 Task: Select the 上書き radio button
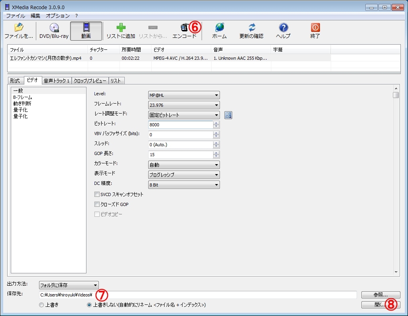[41, 305]
